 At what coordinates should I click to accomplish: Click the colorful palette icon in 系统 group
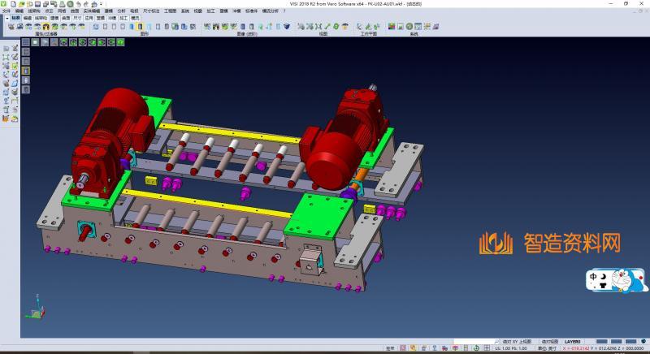[391, 27]
